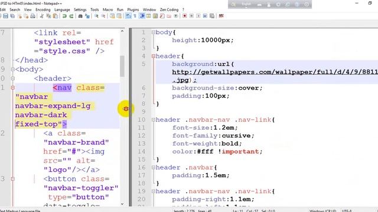This screenshot has width=378, height=212.
Task: Toggle synchronized horizontal scrolling
Action: [x=119, y=16]
